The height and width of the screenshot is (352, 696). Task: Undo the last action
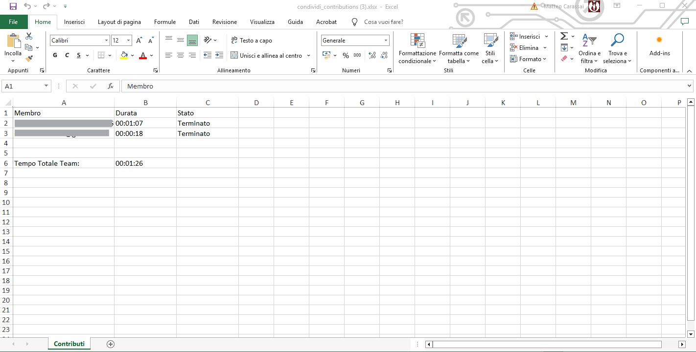click(x=27, y=6)
